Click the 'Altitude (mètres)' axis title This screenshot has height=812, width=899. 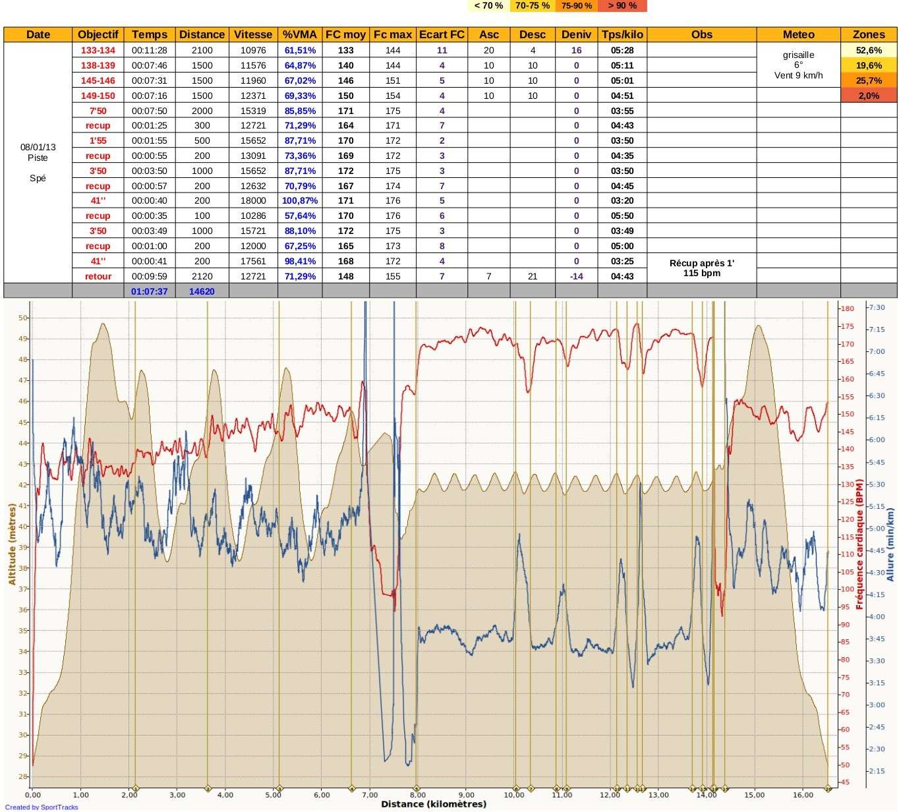pos(12,544)
